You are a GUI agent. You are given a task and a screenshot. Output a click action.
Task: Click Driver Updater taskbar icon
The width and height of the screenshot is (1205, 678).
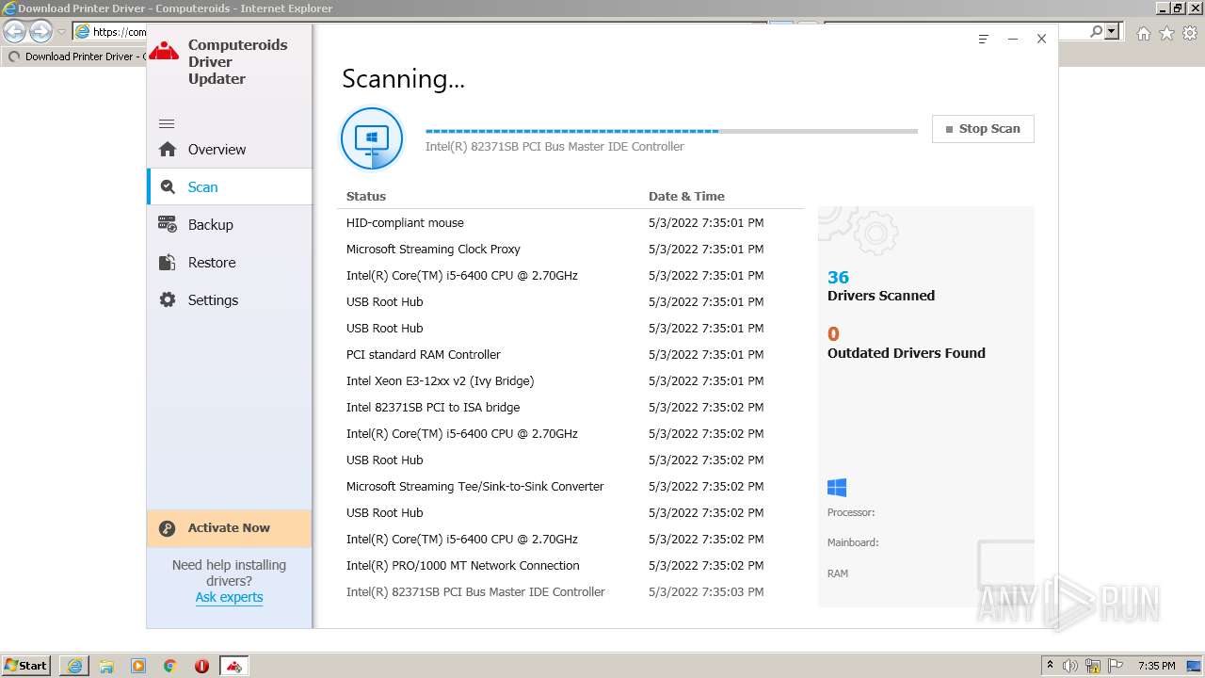click(x=233, y=666)
